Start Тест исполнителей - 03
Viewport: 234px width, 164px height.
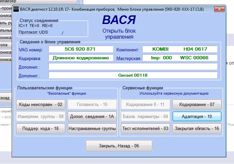[145, 128]
